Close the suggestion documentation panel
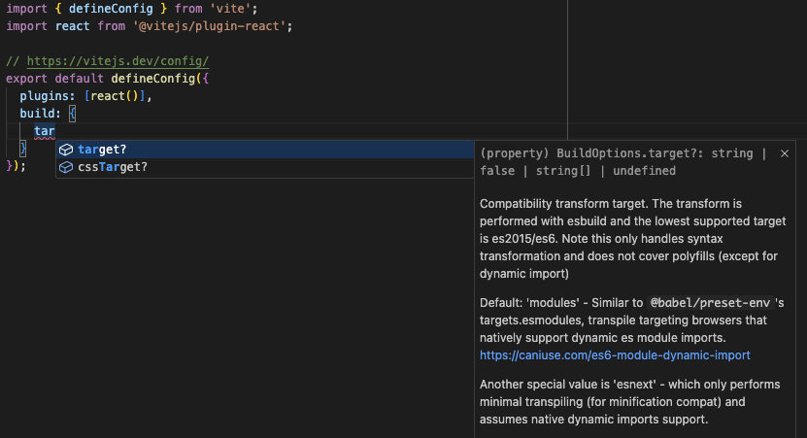 pos(785,153)
